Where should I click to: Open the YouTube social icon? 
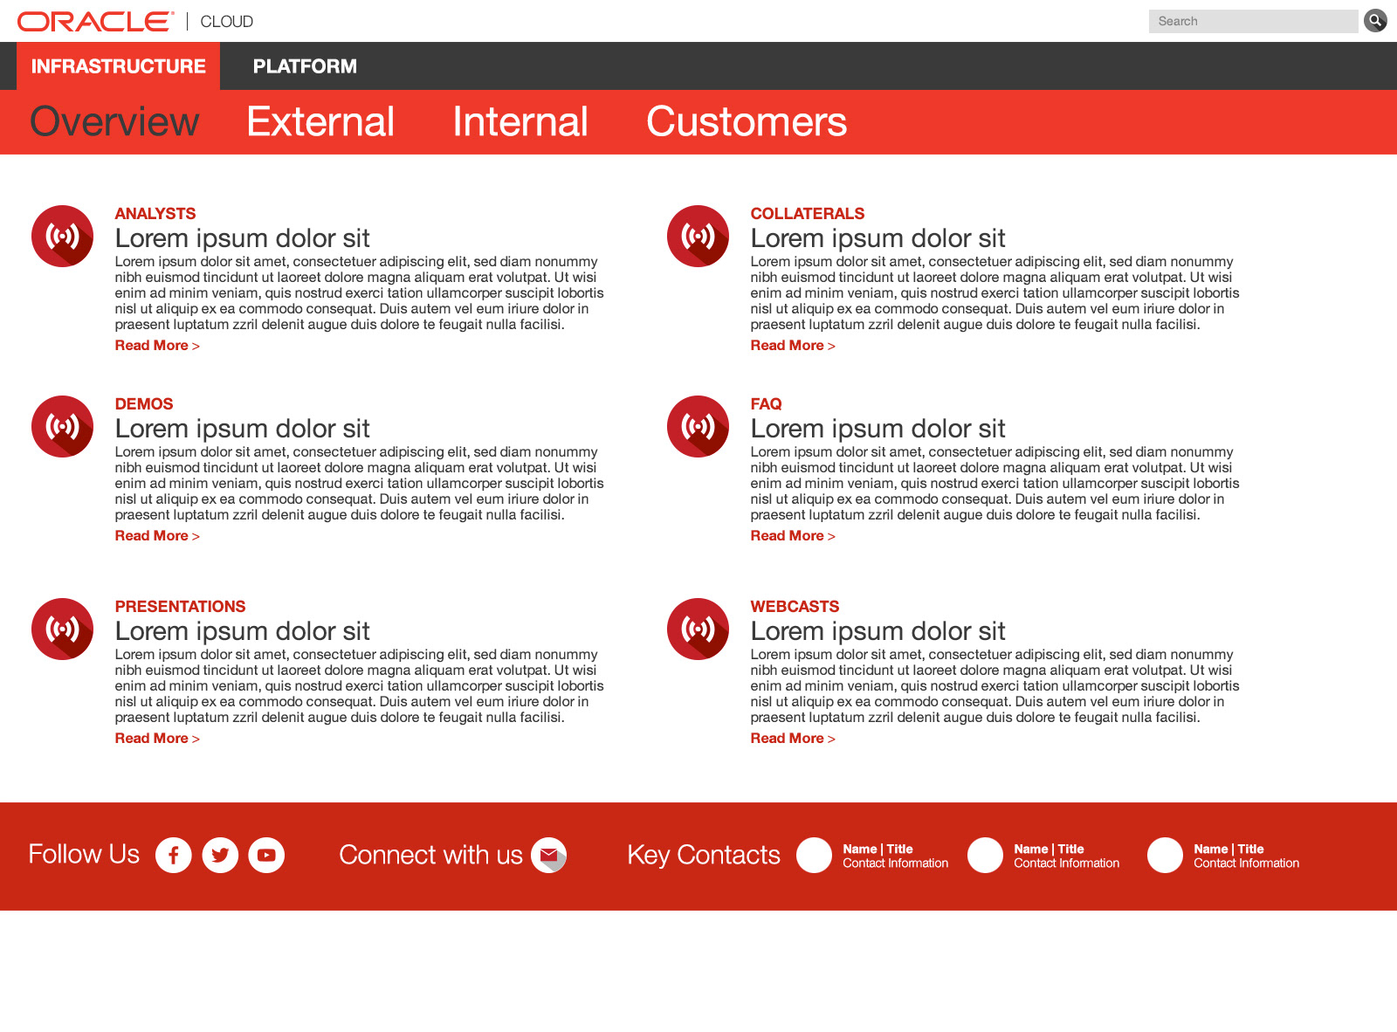tap(266, 855)
